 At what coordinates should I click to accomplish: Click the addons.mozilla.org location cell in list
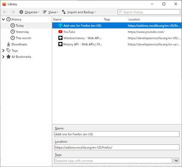(x=154, y=25)
